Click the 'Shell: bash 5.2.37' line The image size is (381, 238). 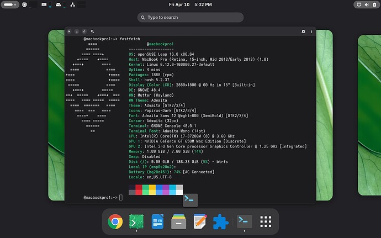pos(149,80)
